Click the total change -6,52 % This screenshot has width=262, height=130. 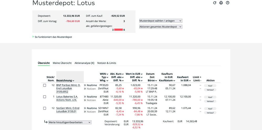click(136, 127)
